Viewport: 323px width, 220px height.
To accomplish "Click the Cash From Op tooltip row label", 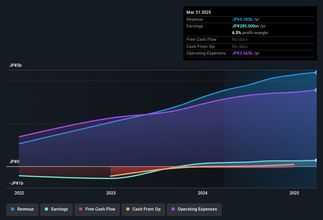I will 200,46.
